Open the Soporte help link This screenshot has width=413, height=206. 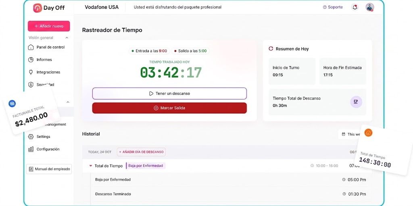(x=333, y=7)
